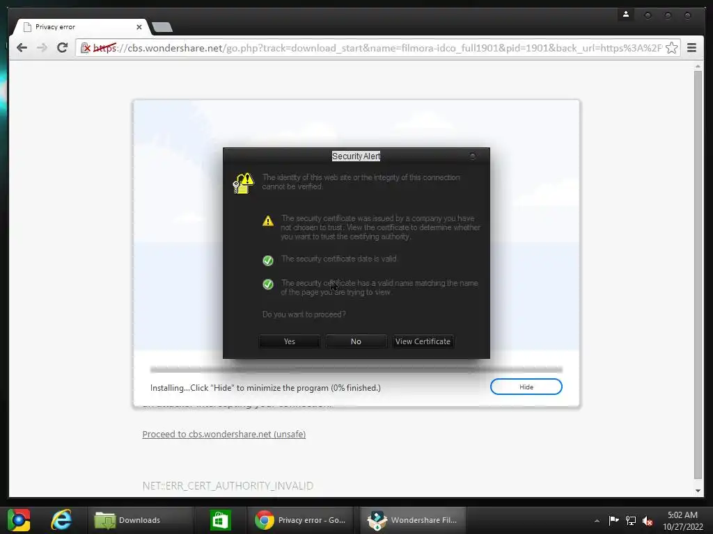Click green check beside valid name matching
Image resolution: width=713 pixels, height=534 pixels.
pyautogui.click(x=268, y=284)
